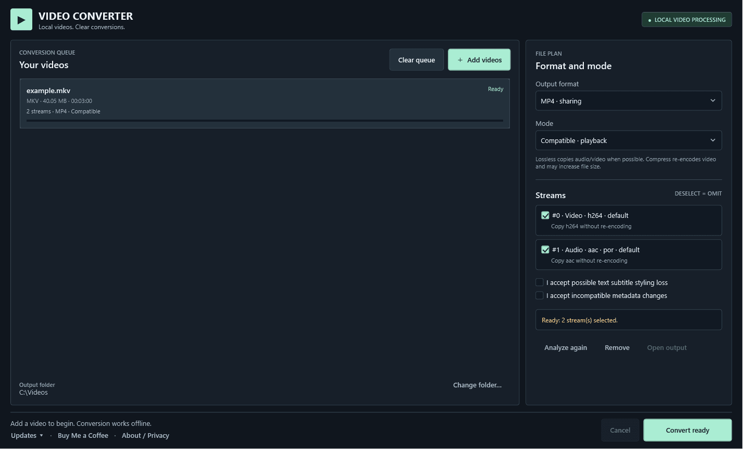
Task: Uncheck the #0 Video h264 stream
Action: [x=545, y=215]
